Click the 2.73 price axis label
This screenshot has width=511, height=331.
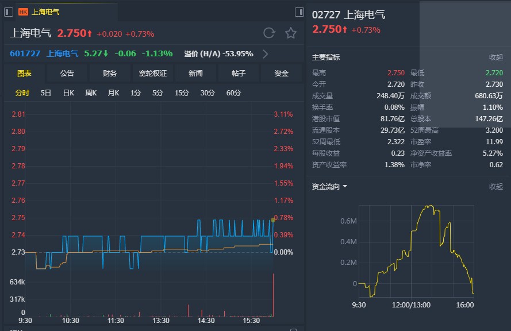coord(18,252)
